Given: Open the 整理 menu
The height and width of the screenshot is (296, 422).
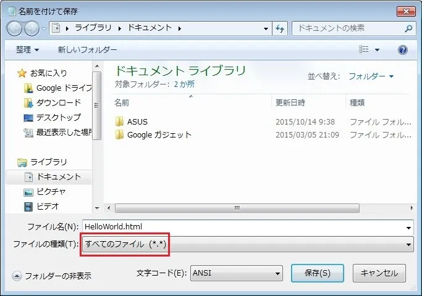Looking at the screenshot, I should [27, 49].
